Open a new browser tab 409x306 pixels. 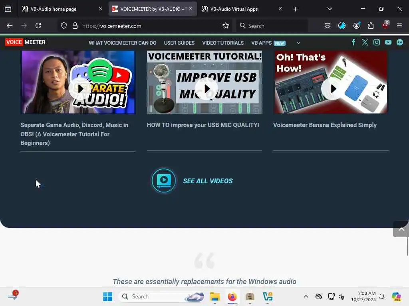[x=295, y=9]
